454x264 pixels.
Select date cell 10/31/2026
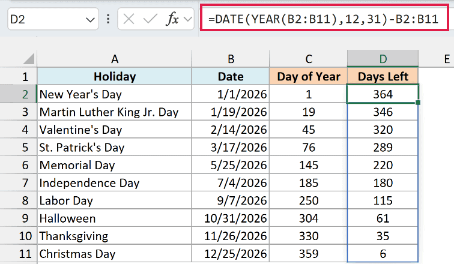point(231,218)
